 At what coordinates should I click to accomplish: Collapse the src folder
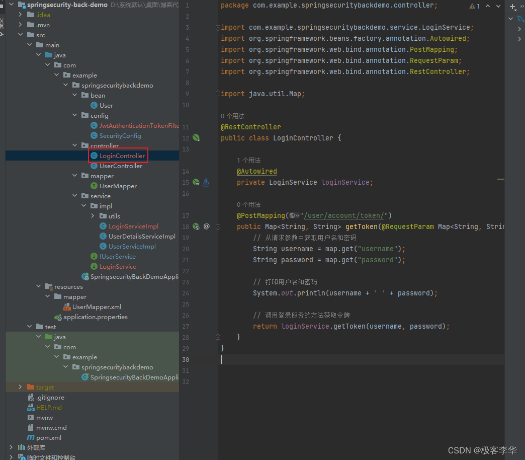click(21, 35)
